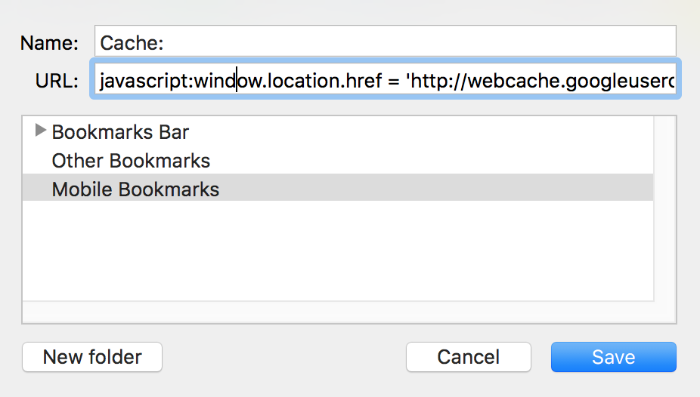Click the Name: label
The image size is (700, 397).
click(x=49, y=43)
